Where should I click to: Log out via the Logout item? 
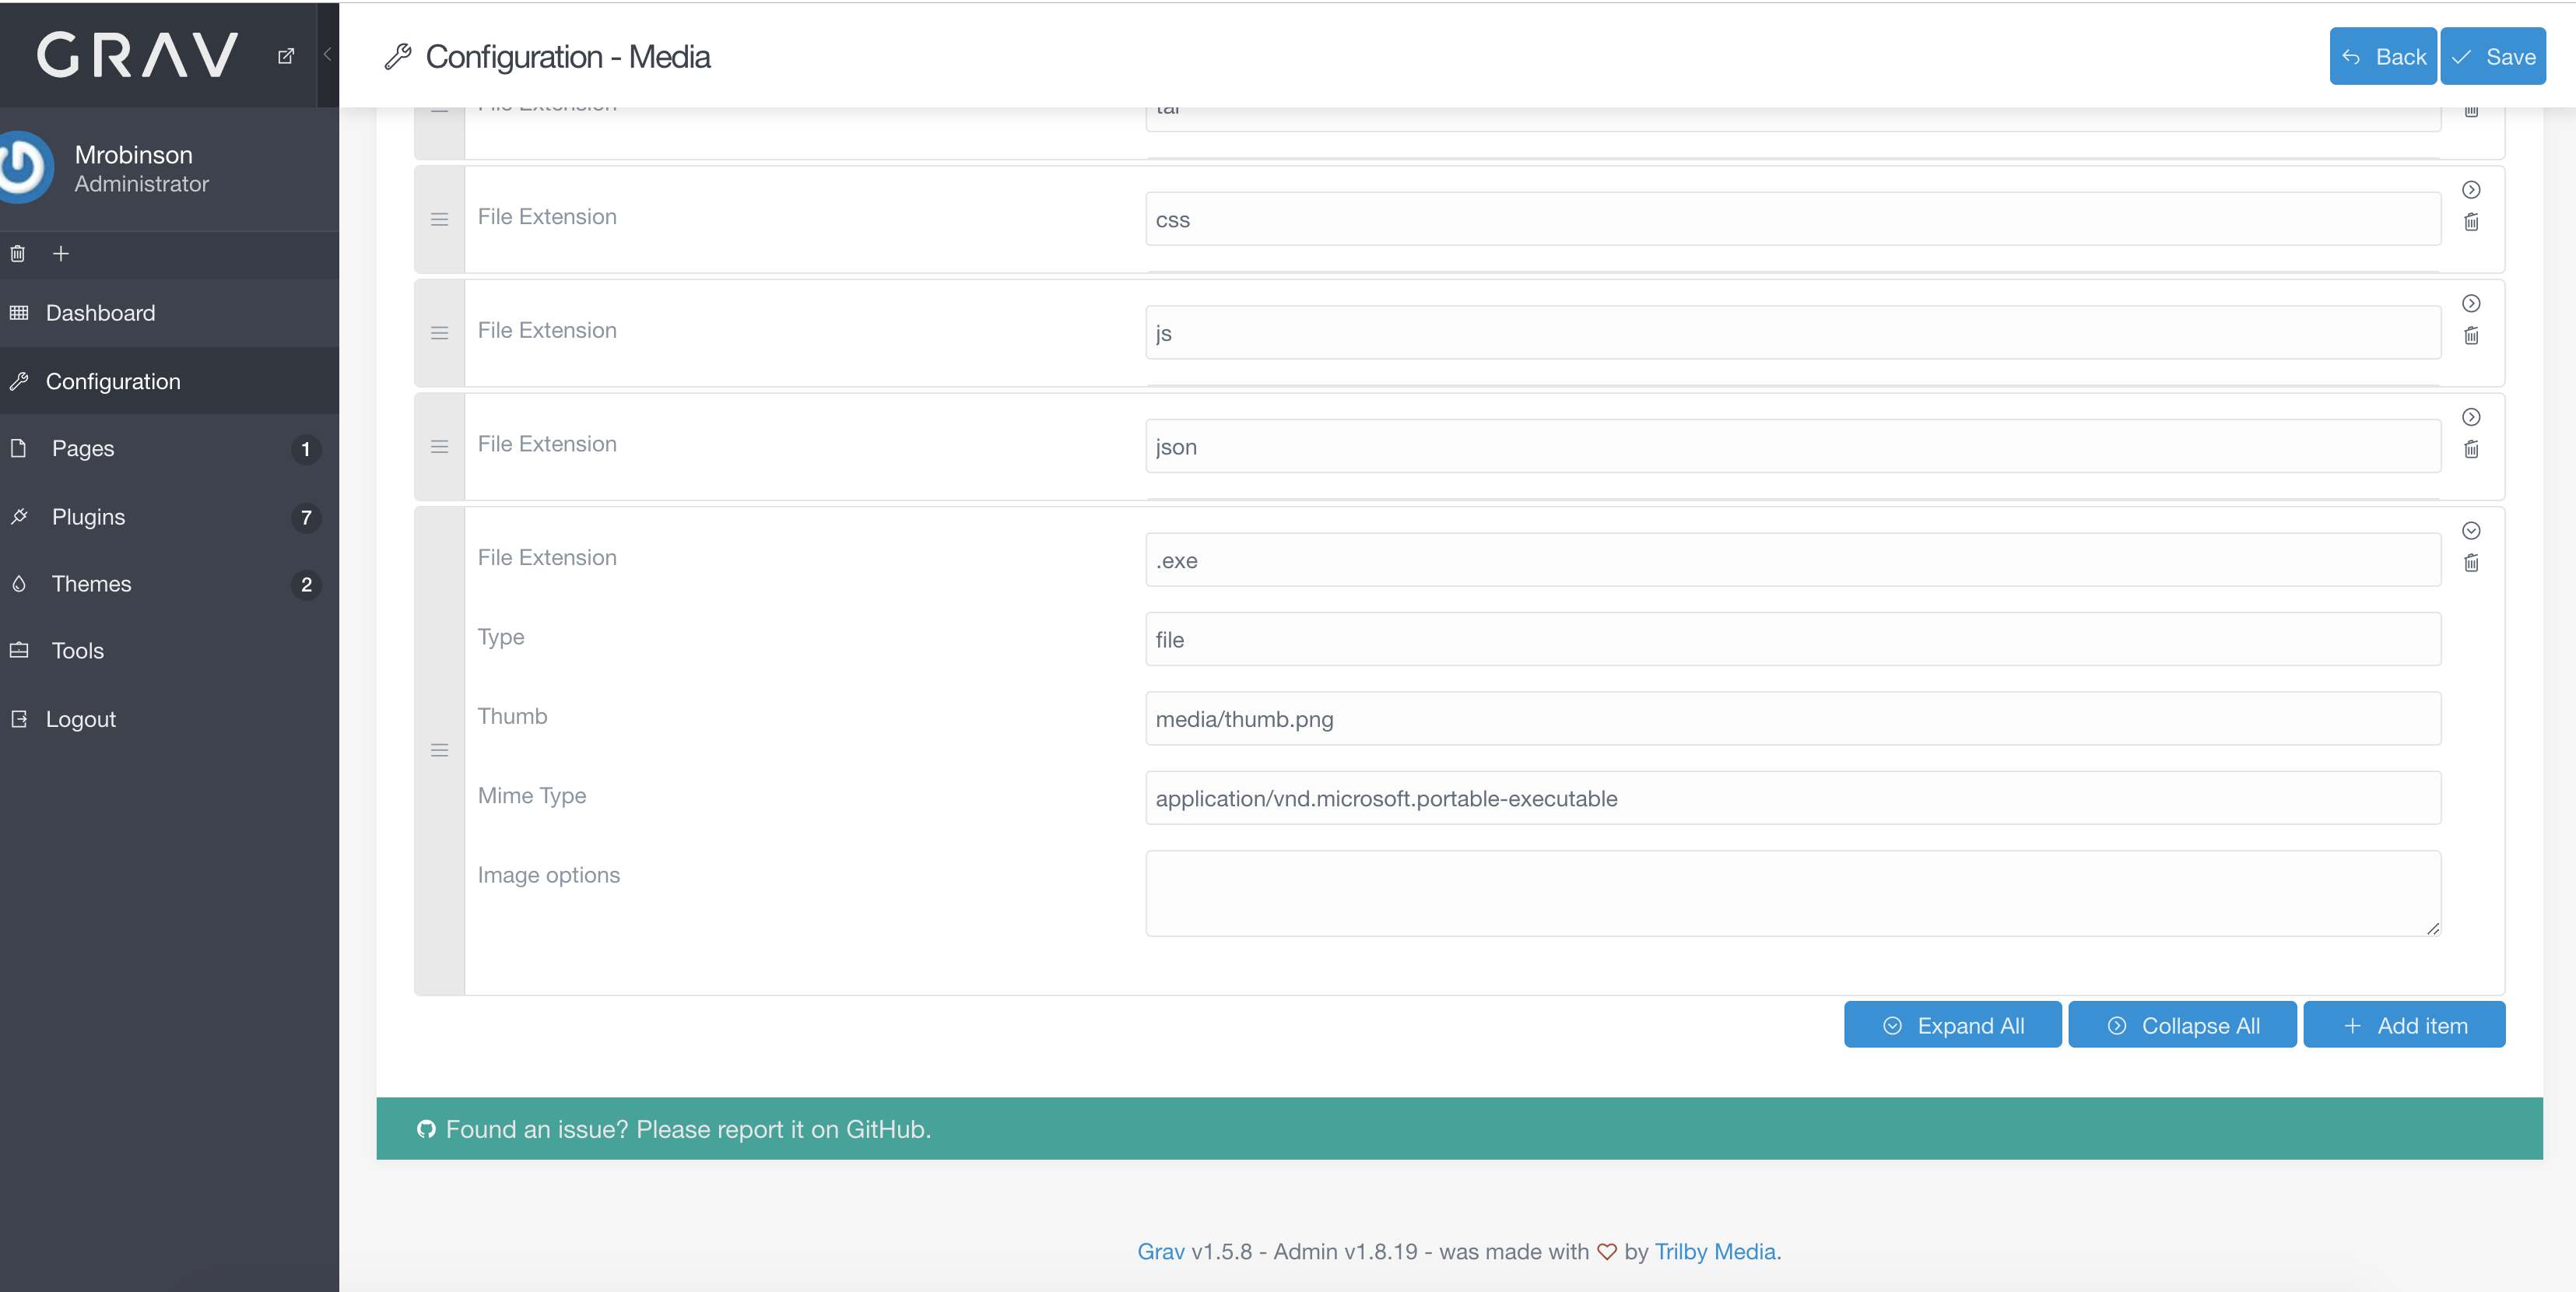[169, 719]
